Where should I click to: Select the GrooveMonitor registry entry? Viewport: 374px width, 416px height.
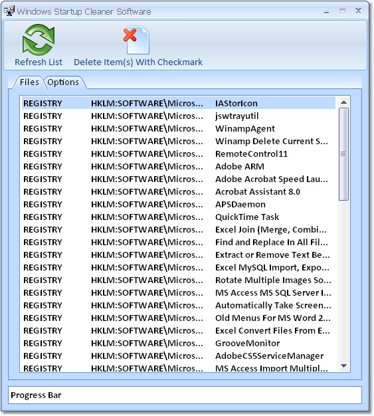179,343
